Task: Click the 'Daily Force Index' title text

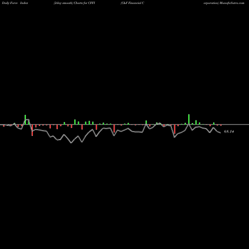Action: pos(15,3)
